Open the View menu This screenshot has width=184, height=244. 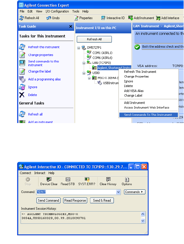pyautogui.click(x=39, y=11)
